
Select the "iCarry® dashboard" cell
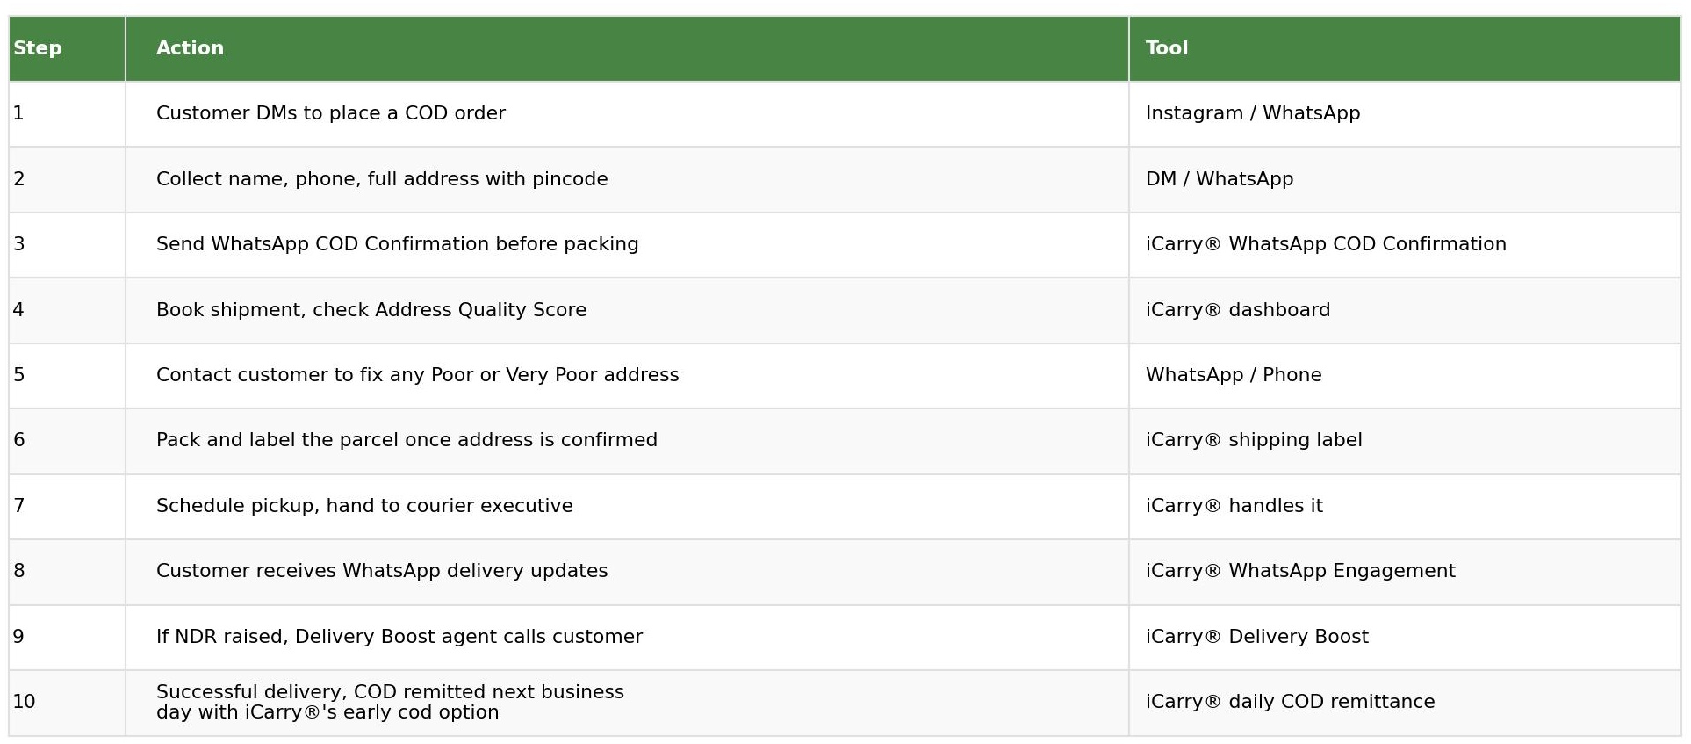[1405, 310]
